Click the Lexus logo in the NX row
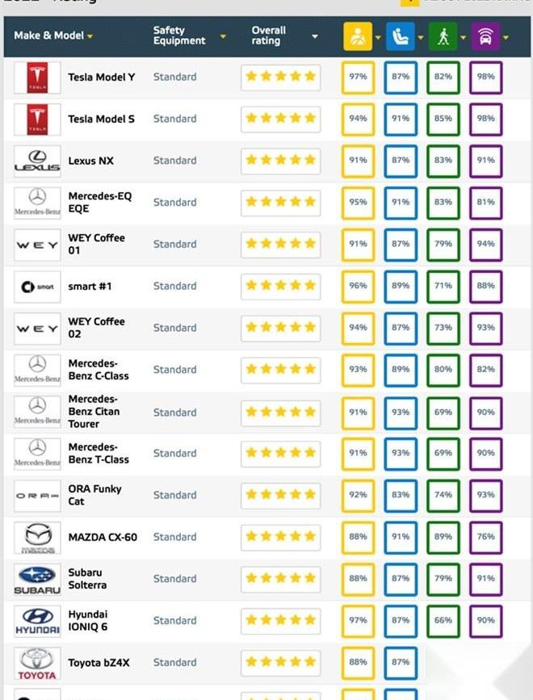Image resolution: width=533 pixels, height=700 pixels. pyautogui.click(x=37, y=161)
